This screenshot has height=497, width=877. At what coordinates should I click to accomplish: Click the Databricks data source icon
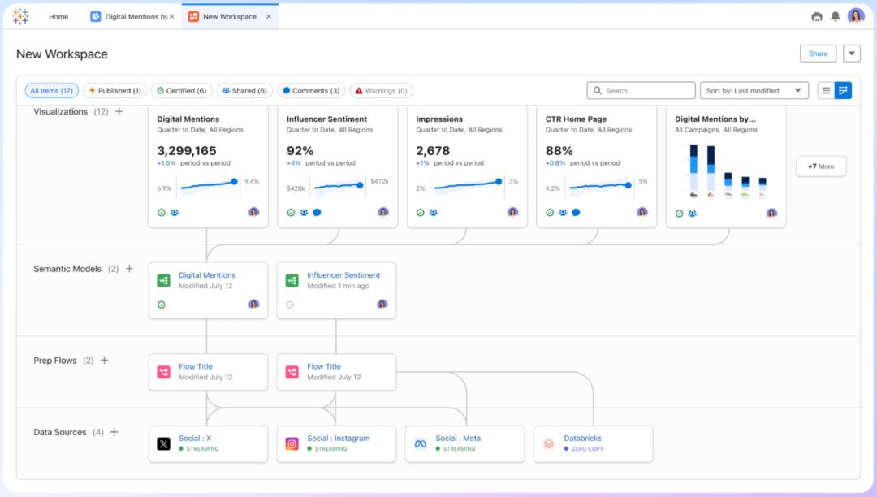(x=549, y=443)
